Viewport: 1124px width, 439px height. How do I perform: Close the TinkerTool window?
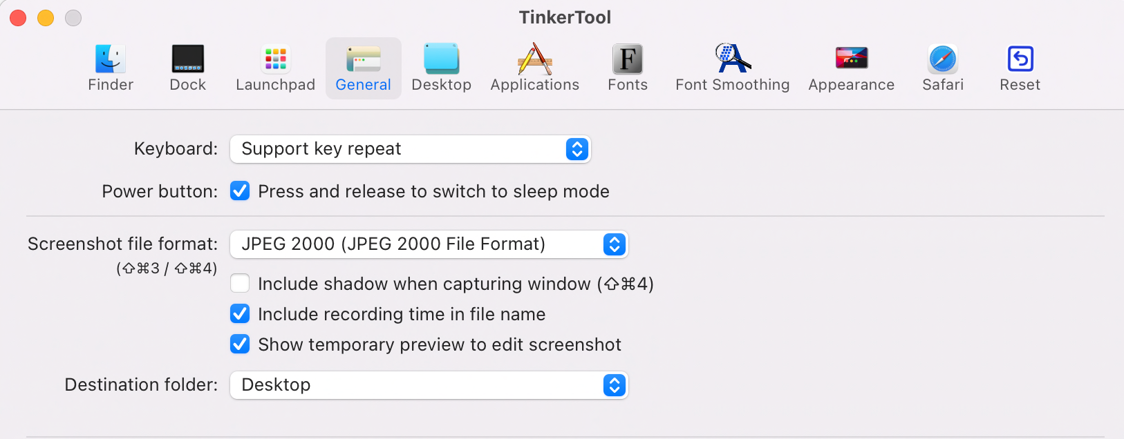18,18
